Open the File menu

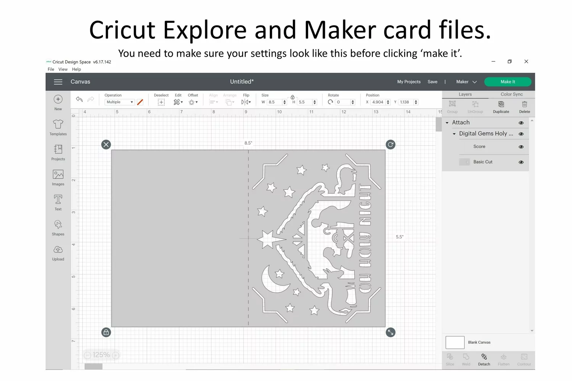pyautogui.click(x=51, y=69)
